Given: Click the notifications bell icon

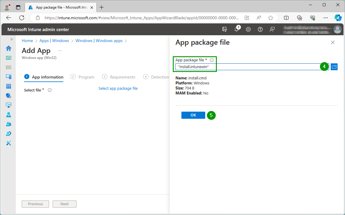Looking at the screenshot, I should [237, 29].
